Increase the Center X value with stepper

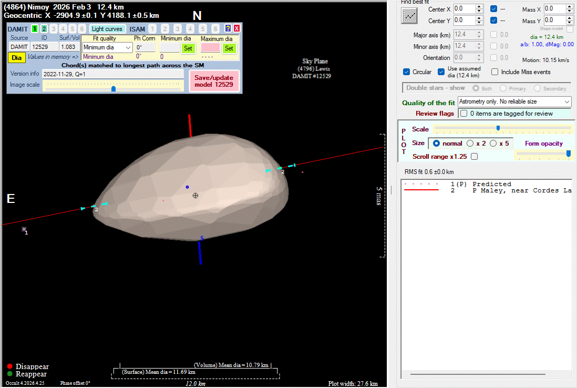coord(479,6)
